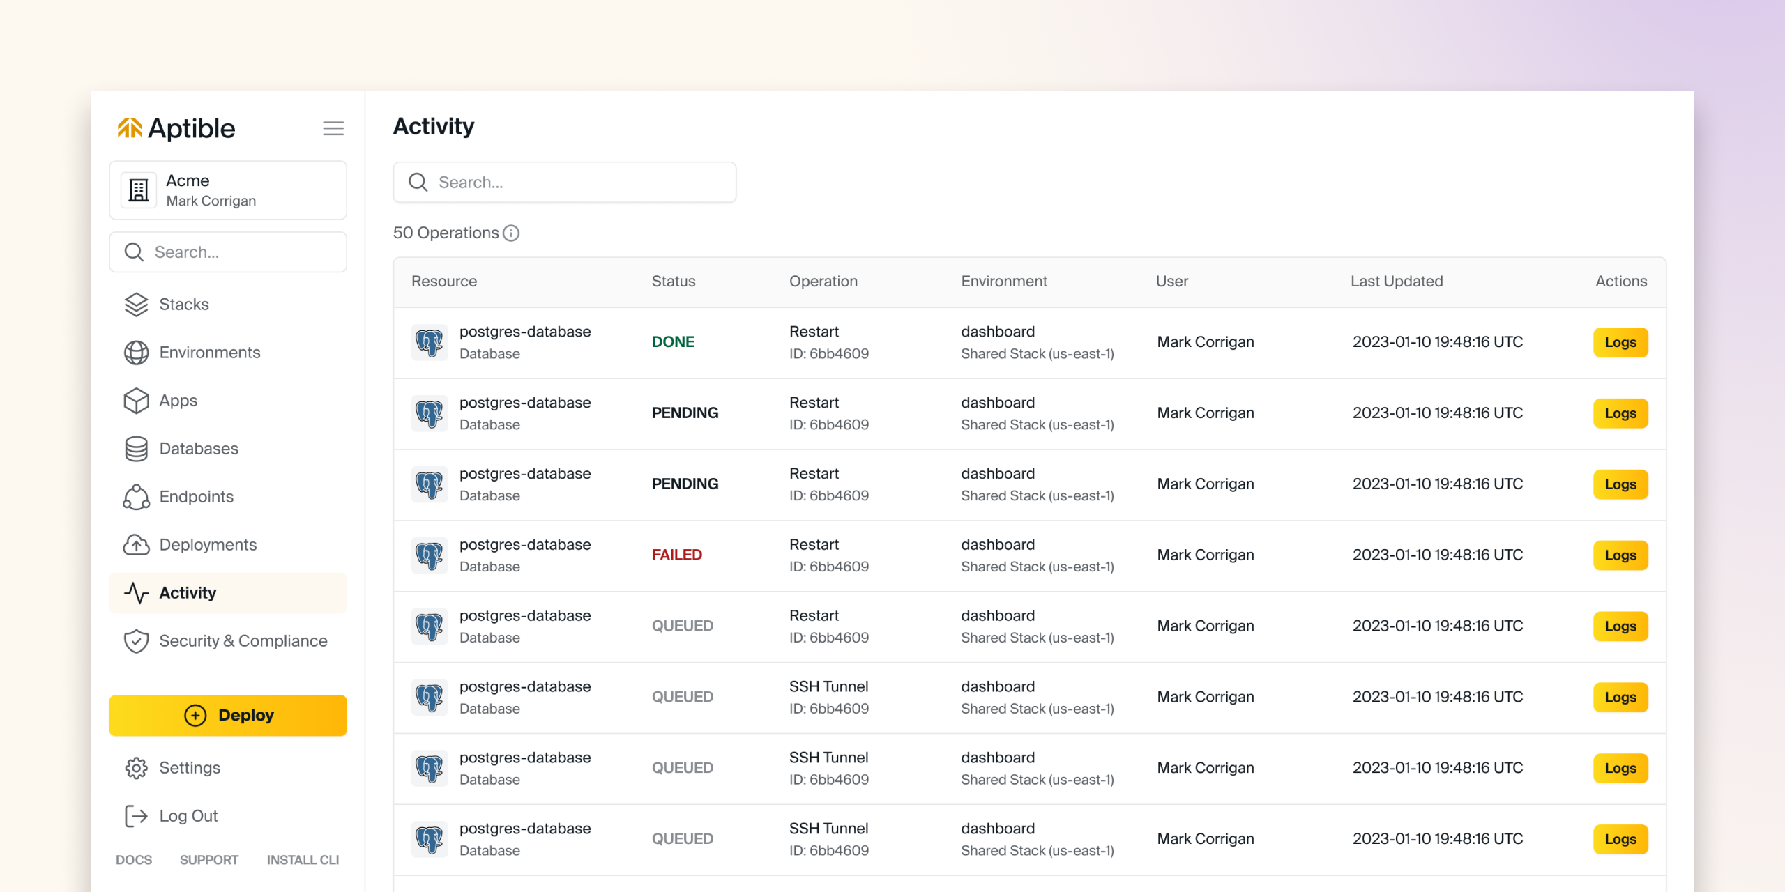Open the Deployments menu item
This screenshot has height=892, width=1785.
208,545
